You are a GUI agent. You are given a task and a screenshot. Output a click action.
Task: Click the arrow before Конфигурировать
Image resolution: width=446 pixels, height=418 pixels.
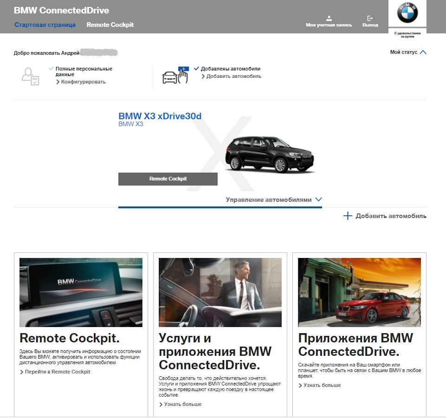click(58, 82)
